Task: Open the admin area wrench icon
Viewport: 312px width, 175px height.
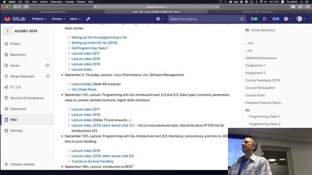Action: coord(88,19)
